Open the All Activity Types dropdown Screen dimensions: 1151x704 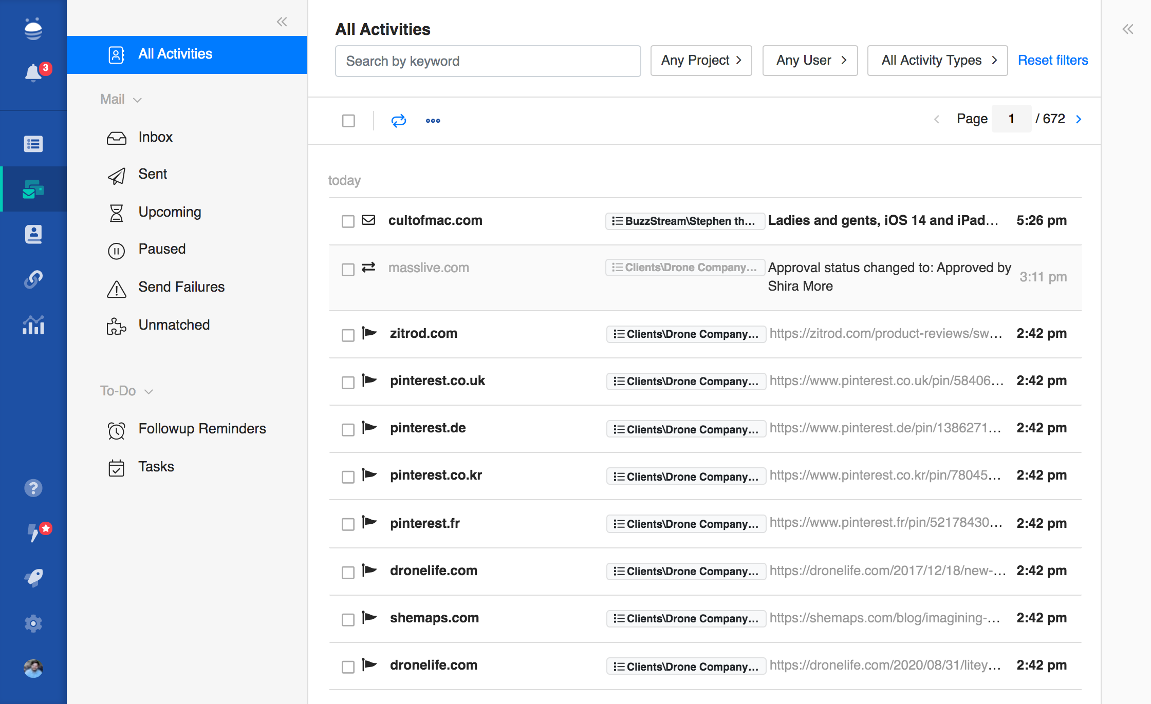pos(937,61)
